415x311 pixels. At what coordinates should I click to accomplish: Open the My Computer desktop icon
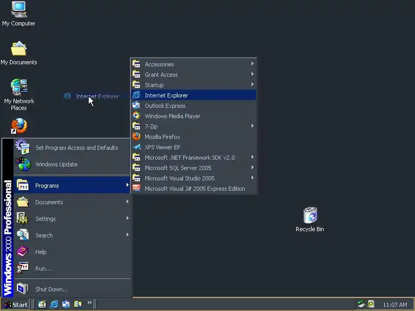coord(19,14)
